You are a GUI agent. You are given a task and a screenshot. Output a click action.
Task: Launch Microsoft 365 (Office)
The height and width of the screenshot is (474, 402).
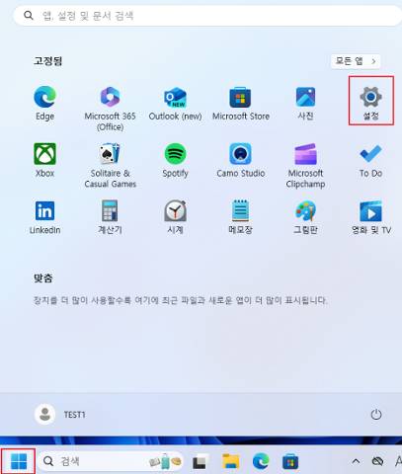[x=110, y=109]
